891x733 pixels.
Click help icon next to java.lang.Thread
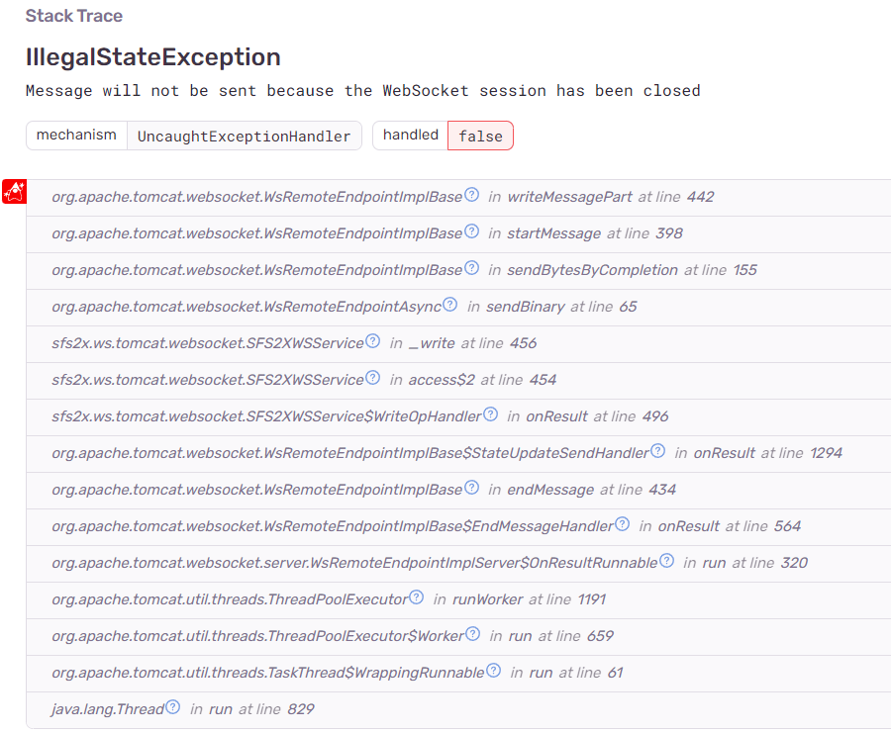pyautogui.click(x=173, y=707)
